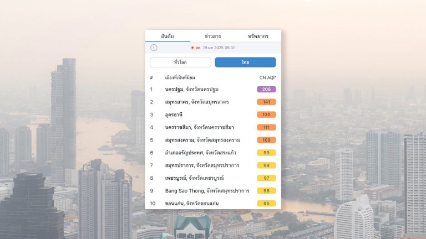Screen dimensions: 426x239
Task: Click the CN AQI column header
Action: tap(267, 77)
